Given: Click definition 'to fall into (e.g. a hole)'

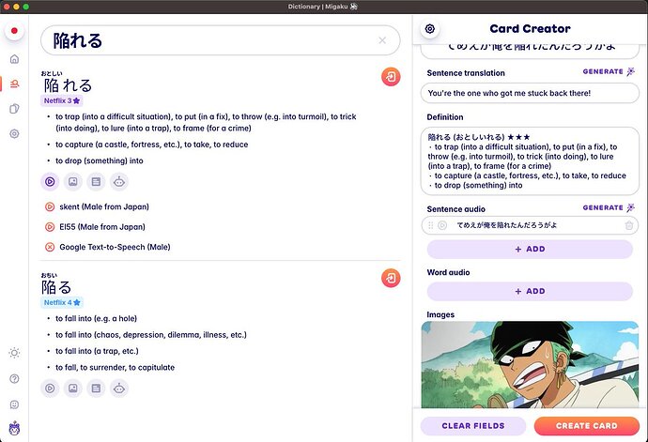Looking at the screenshot, I should point(97,318).
